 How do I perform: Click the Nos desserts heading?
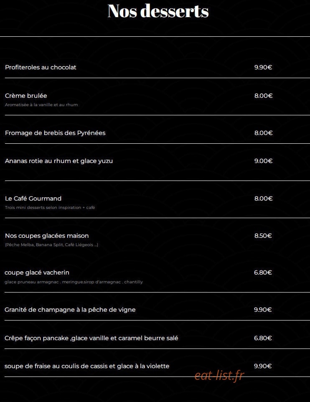[158, 11]
